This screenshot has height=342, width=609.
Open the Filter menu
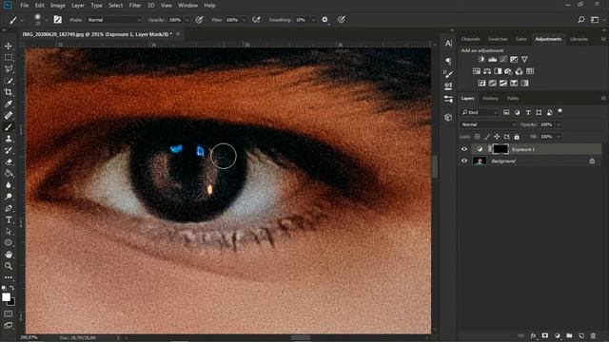pos(135,6)
